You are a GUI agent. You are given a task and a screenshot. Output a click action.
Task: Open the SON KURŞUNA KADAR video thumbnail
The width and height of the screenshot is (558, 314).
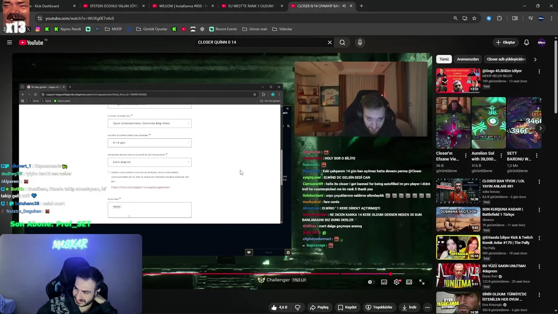click(458, 219)
